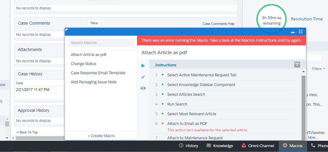Click down arrow of left sidebar scrollbar
Screen dimensions: 328x152
coord(7,138)
